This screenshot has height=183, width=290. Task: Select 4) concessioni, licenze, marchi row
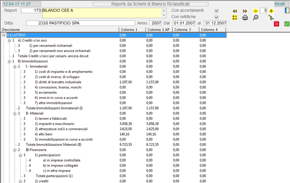tap(58, 87)
